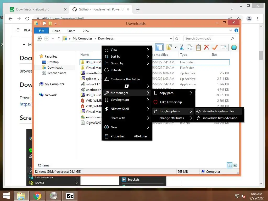Open dropdown arrow next to folder options icon
This screenshot has height=201, width=268.
click(175, 47)
